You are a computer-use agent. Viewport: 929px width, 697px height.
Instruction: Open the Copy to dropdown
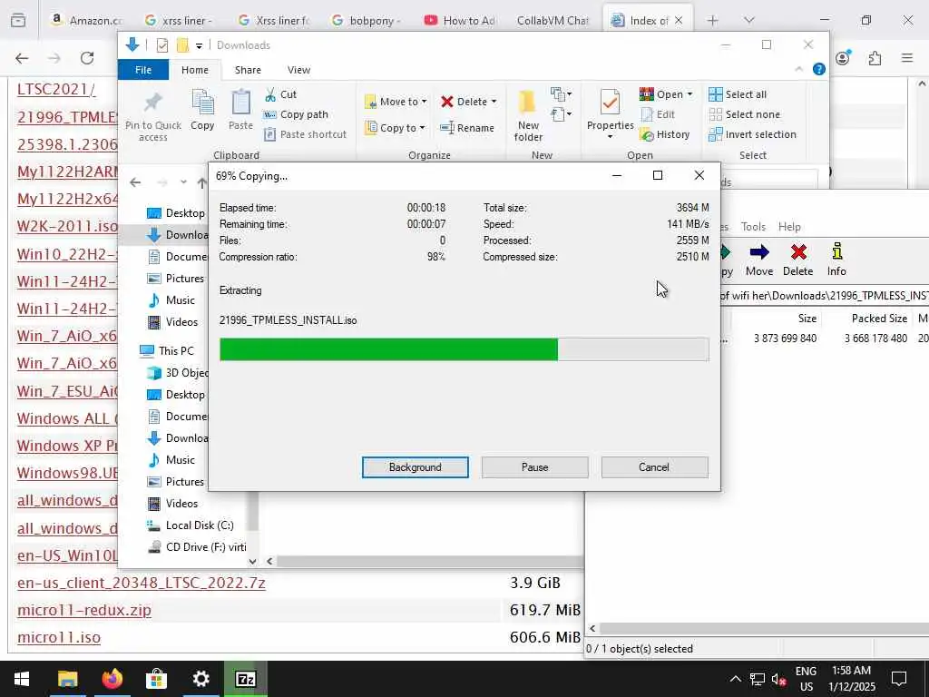(x=395, y=127)
